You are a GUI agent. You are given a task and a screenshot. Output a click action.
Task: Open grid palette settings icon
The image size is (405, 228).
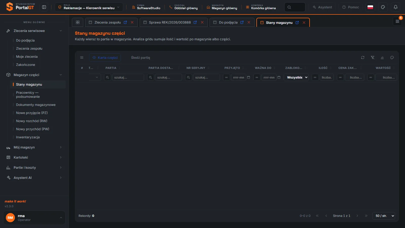392,58
